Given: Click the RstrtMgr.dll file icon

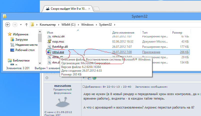Looking at the screenshot, I should click(x=49, y=47).
